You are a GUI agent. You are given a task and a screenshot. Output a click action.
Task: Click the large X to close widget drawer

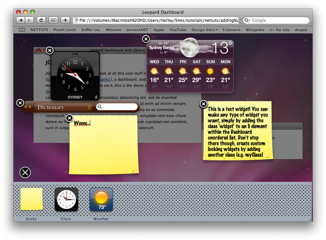25,173
